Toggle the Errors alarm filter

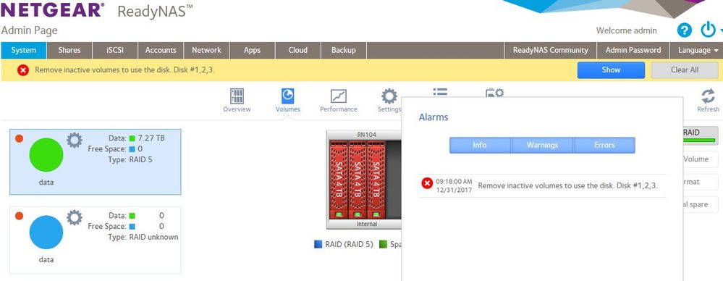point(604,145)
